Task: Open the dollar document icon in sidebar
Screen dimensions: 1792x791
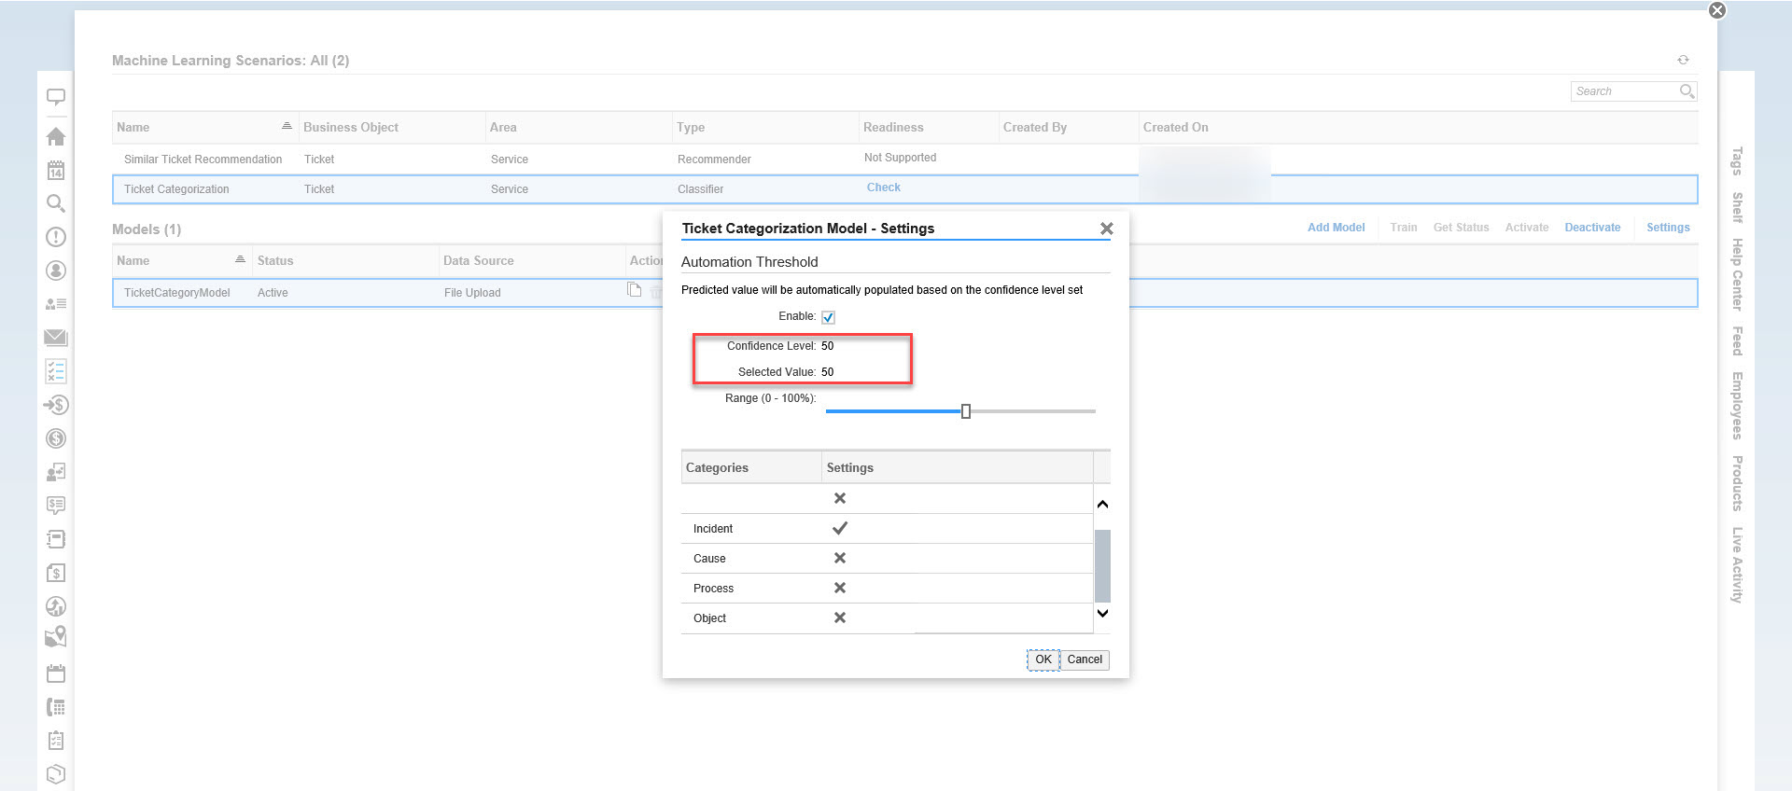Action: [x=56, y=573]
